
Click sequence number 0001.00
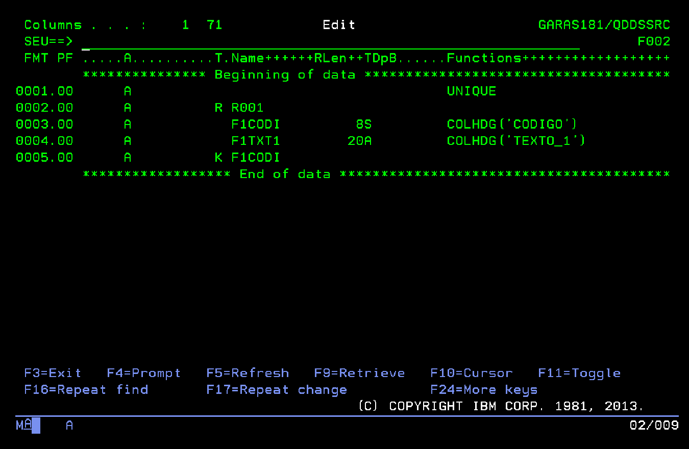click(x=44, y=92)
